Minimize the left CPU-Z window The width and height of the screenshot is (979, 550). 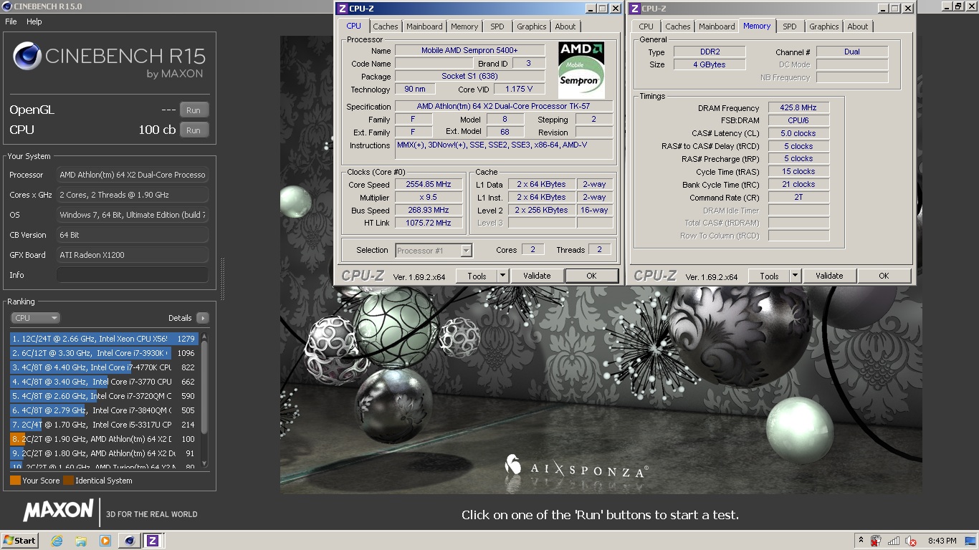tap(591, 9)
